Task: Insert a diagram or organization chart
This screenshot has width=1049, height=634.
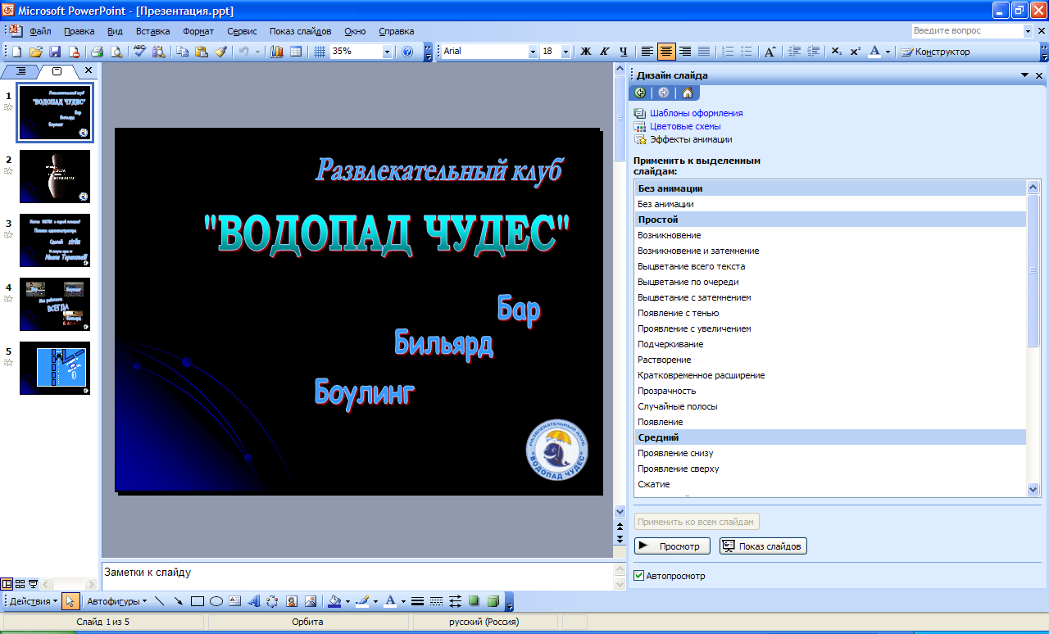Action: click(272, 601)
